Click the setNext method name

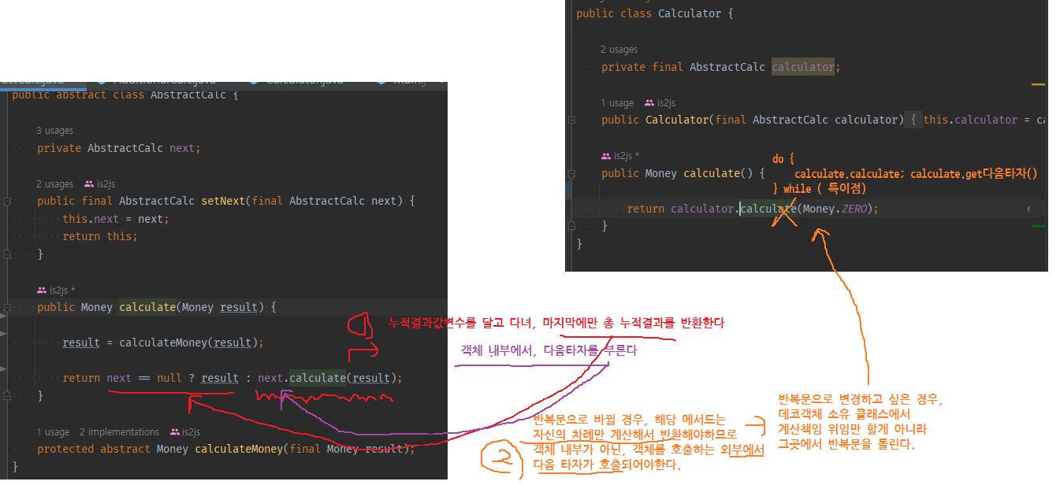223,201
